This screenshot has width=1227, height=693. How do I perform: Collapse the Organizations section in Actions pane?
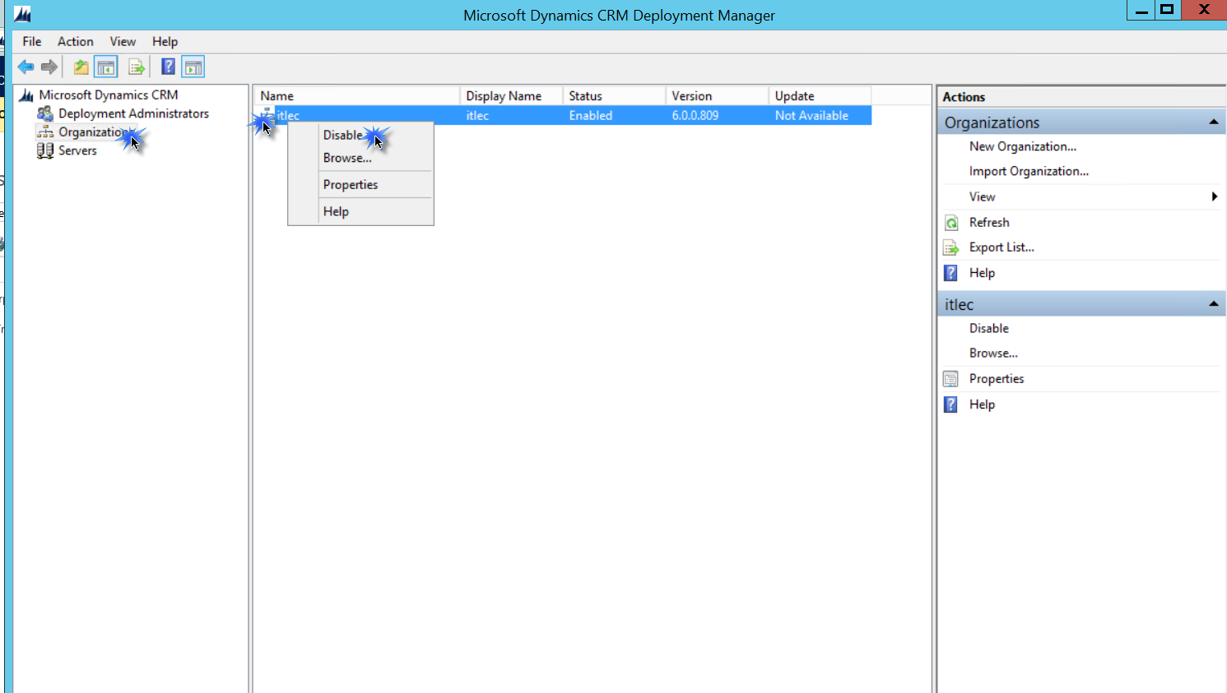coord(1212,121)
